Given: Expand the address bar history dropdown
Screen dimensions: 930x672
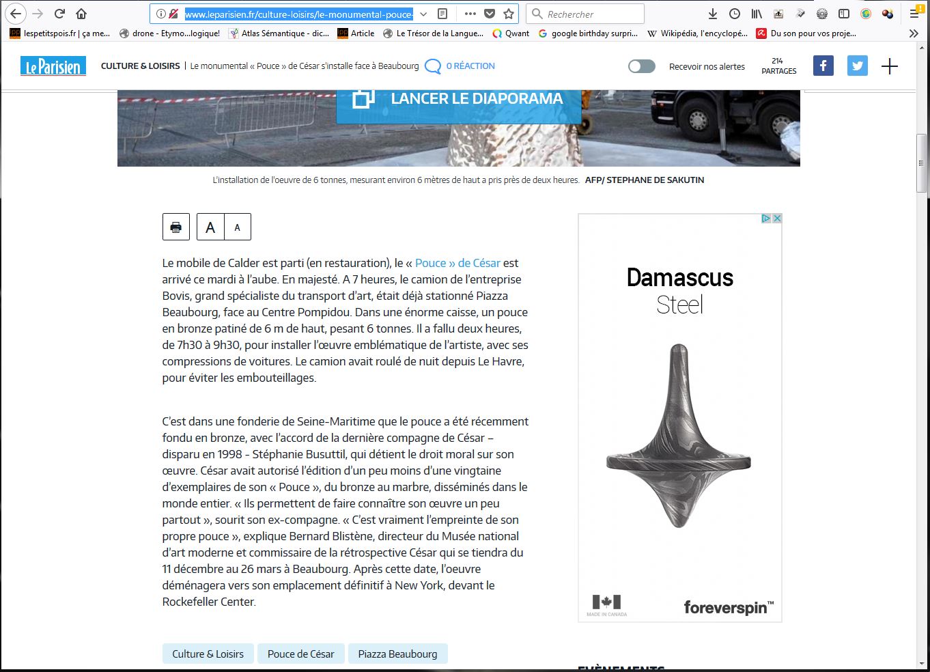Looking at the screenshot, I should tap(423, 14).
